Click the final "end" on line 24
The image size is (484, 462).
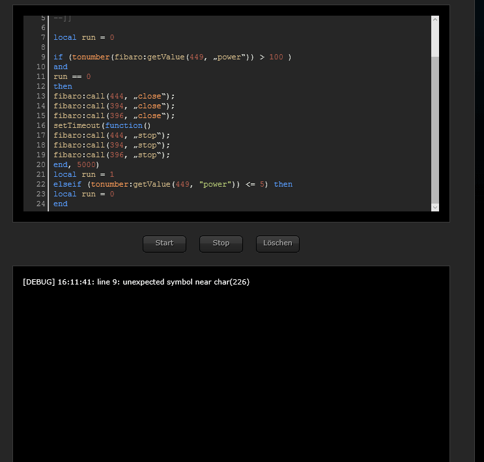61,204
